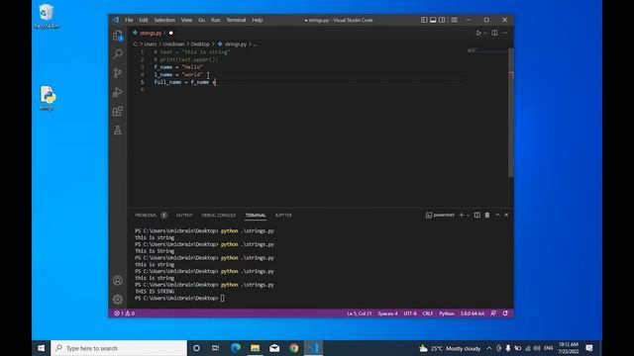Open the Extensions view
This screenshot has height=356, width=634.
tap(118, 111)
